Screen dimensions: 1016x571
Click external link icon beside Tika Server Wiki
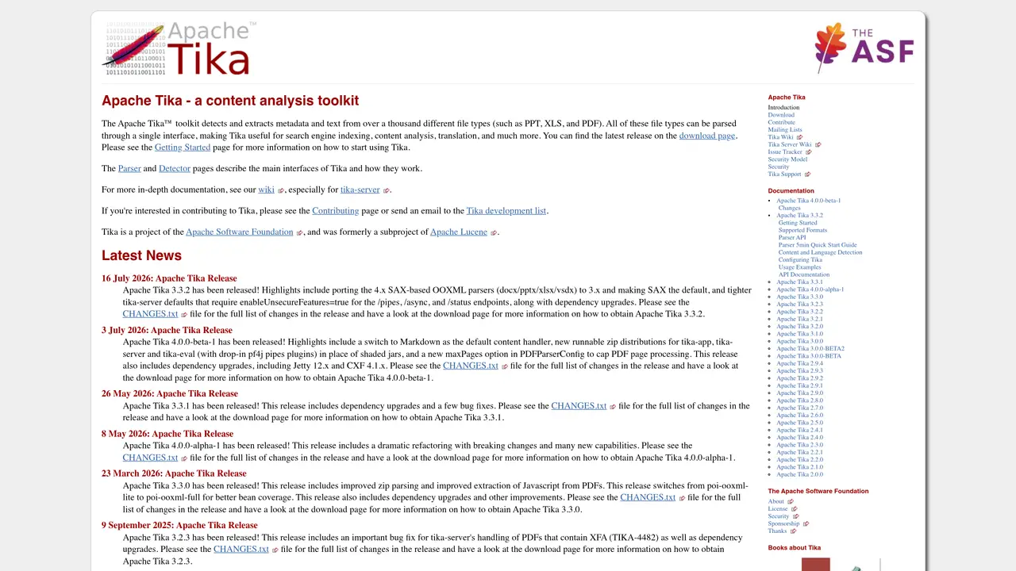tap(818, 145)
